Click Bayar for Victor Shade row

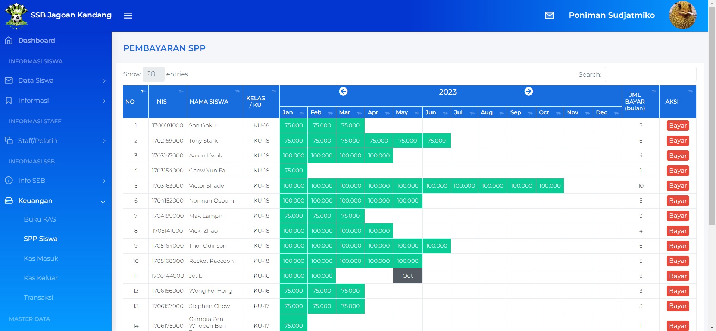pos(678,186)
